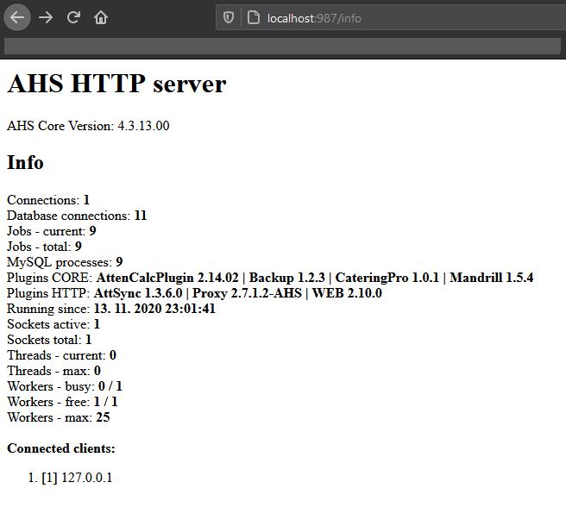Go to the browser home page
Image resolution: width=566 pixels, height=526 pixels.
[x=101, y=17]
